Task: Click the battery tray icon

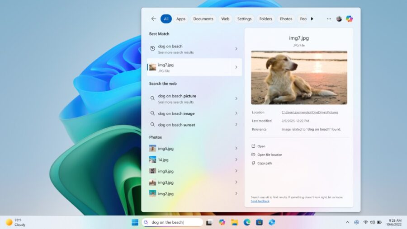Action: click(379, 222)
